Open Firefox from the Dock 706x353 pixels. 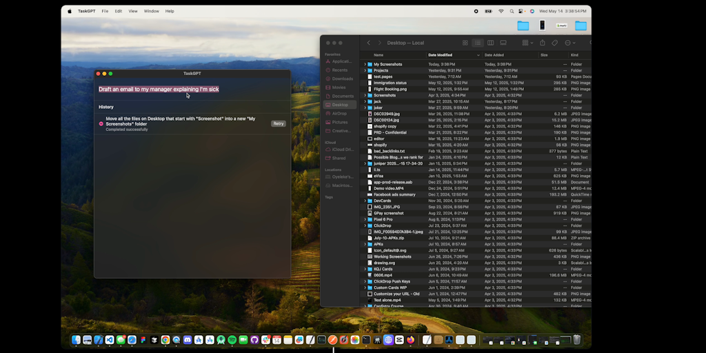[x=411, y=340]
